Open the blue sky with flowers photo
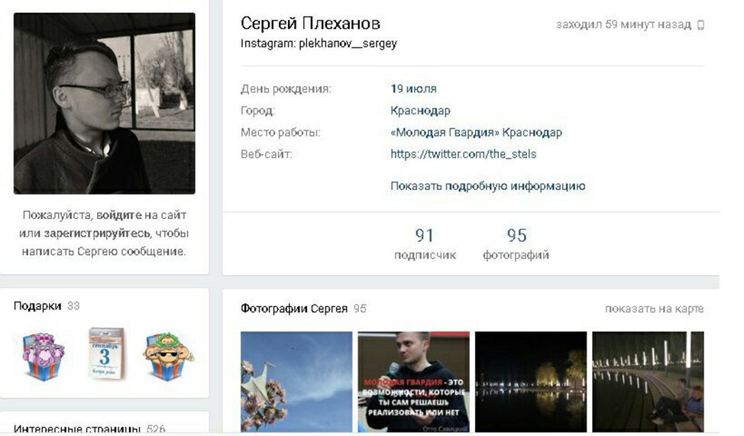This screenshot has height=436, width=744. pyautogui.click(x=296, y=382)
